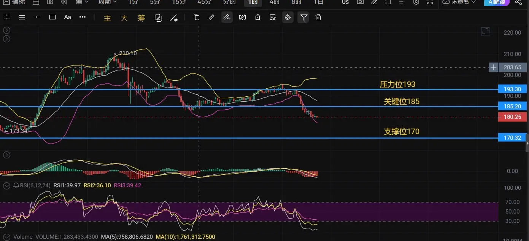
Task: Click the Volume indicator label
Action: (x=23, y=237)
